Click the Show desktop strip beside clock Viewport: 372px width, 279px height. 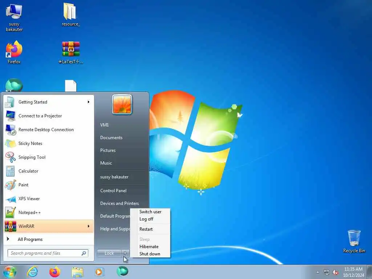click(x=369, y=272)
